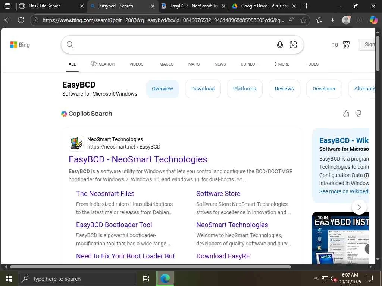Open The Neosmart Files sublink
The image size is (382, 286).
pyautogui.click(x=105, y=194)
